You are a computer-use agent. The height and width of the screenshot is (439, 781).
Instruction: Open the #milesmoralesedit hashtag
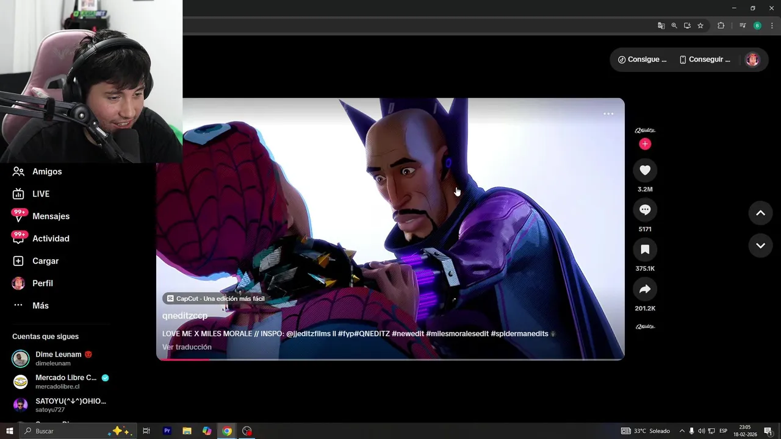click(457, 334)
